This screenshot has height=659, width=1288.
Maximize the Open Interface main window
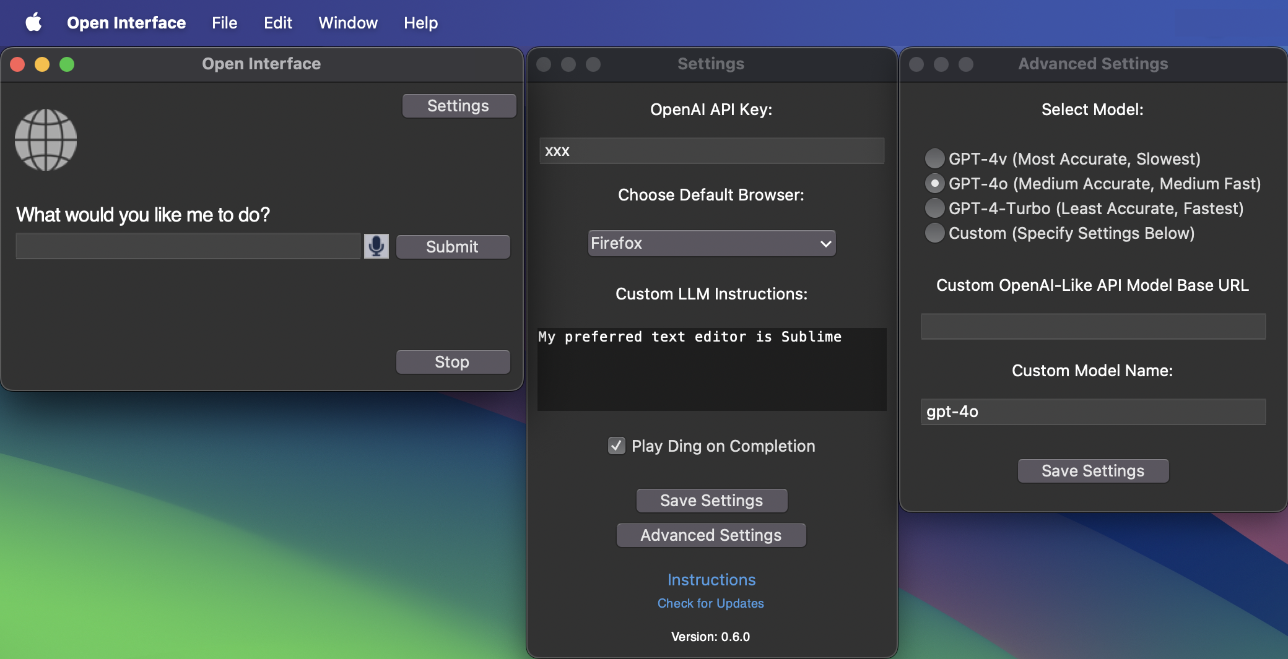pyautogui.click(x=67, y=64)
